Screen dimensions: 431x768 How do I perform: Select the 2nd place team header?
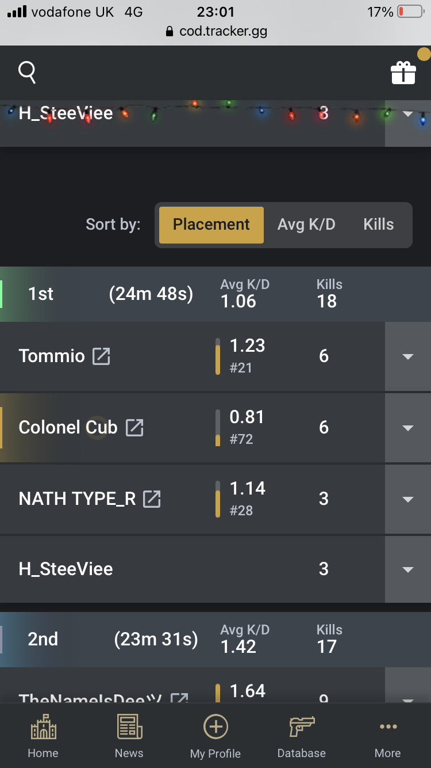click(x=215, y=639)
